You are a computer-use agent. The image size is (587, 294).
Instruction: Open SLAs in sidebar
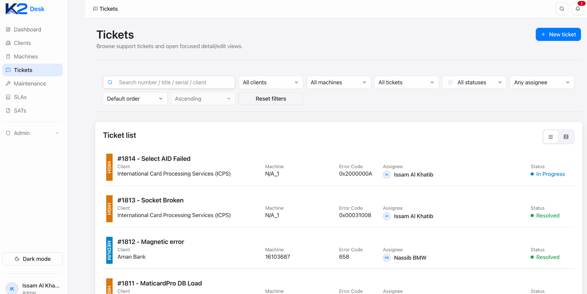32,97
